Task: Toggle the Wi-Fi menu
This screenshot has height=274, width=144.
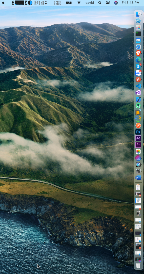Action: (79, 3)
